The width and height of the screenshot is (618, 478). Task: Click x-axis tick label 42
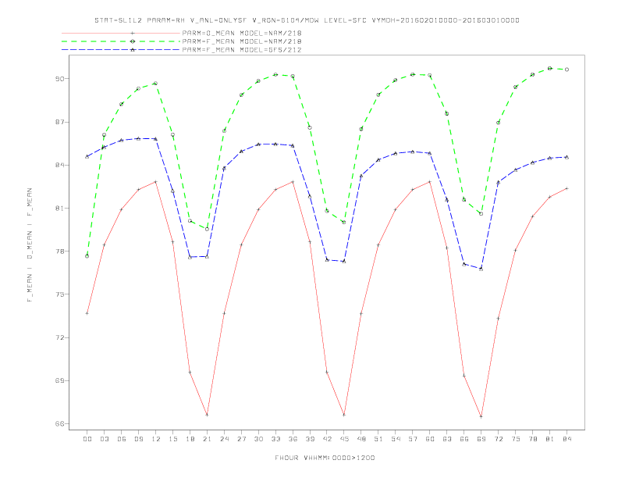coord(327,439)
